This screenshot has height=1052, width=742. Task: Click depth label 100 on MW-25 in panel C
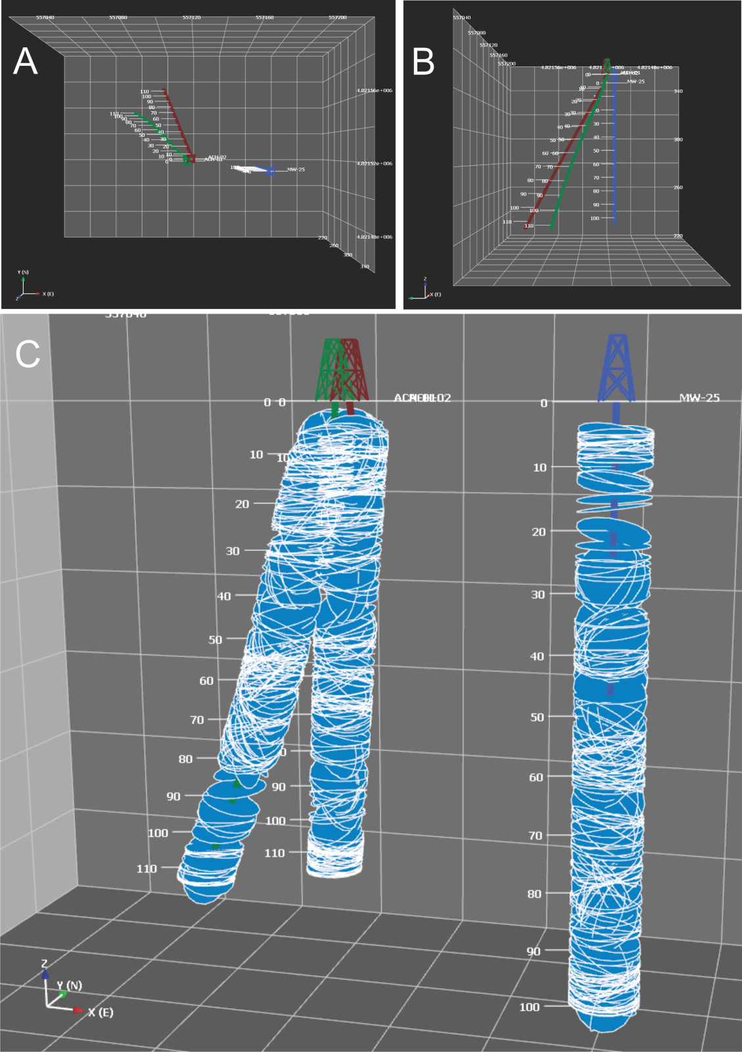click(529, 1007)
